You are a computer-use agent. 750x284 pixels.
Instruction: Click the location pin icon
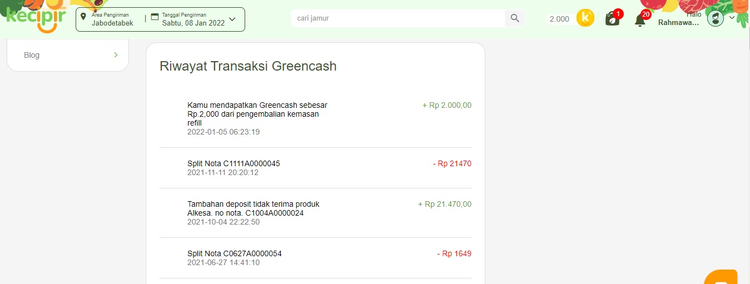(83, 17)
